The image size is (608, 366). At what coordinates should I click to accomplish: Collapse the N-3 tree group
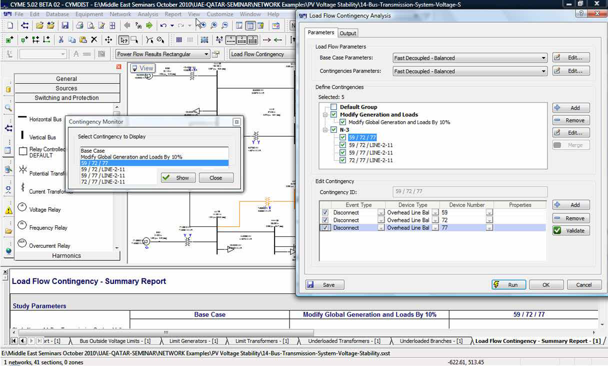pyautogui.click(x=325, y=130)
